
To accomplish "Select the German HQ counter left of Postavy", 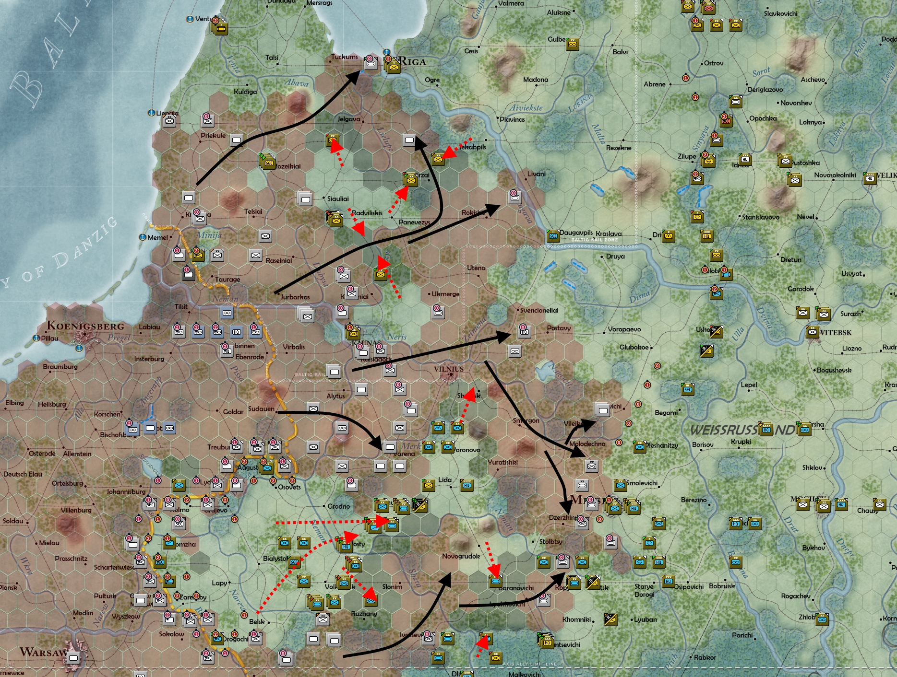I will (x=524, y=331).
